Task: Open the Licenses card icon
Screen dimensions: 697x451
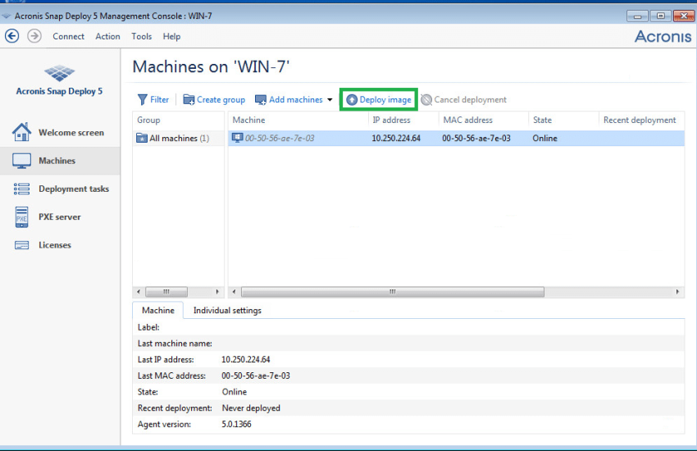Action: (21, 245)
